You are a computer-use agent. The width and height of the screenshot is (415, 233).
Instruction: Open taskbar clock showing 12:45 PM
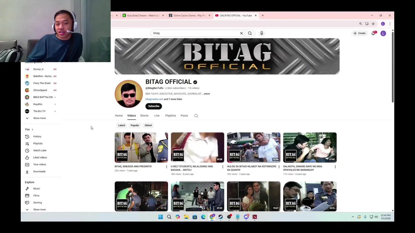(x=385, y=217)
